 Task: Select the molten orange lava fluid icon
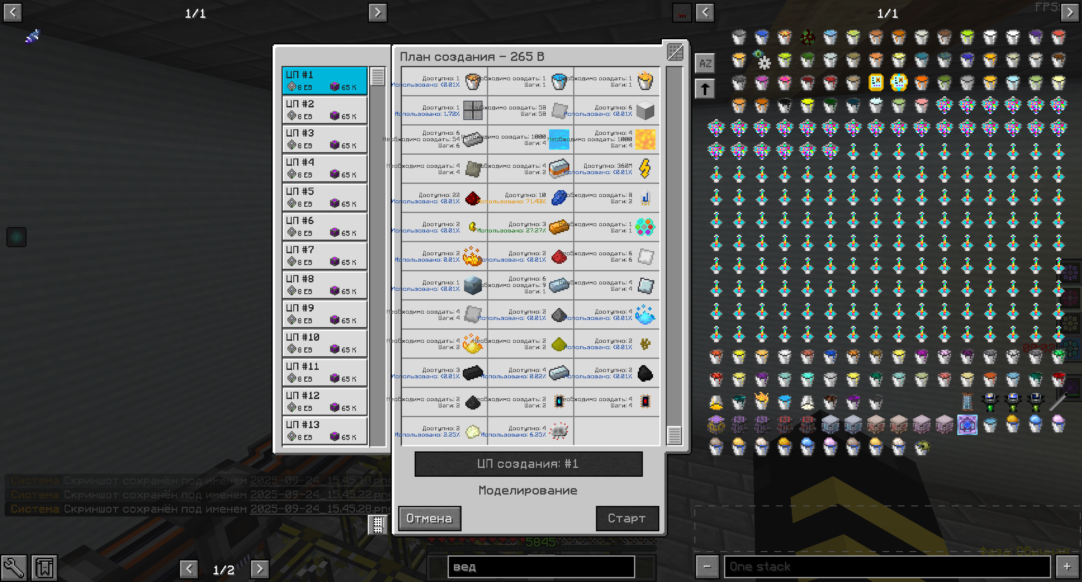[x=645, y=139]
